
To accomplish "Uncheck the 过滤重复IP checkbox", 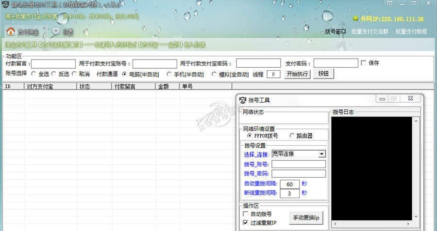I will 245,223.
